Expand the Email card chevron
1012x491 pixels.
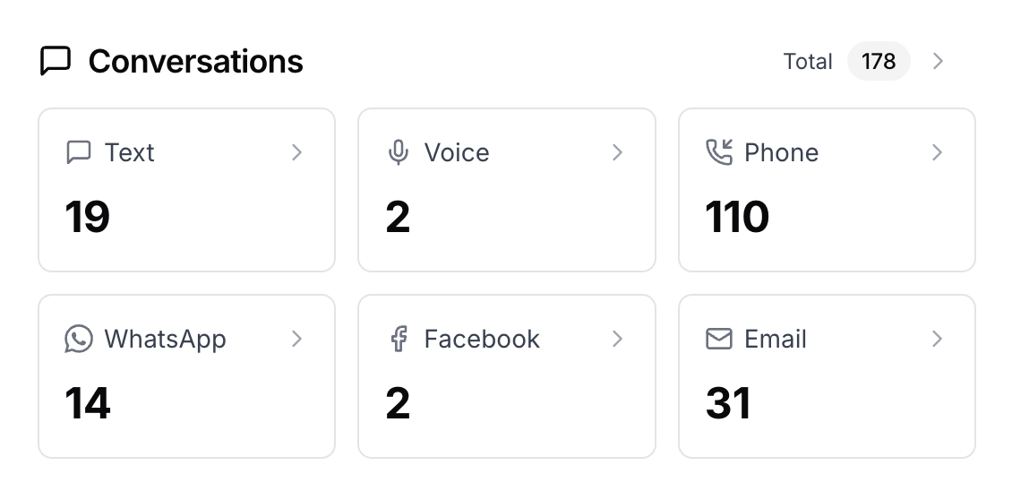937,339
